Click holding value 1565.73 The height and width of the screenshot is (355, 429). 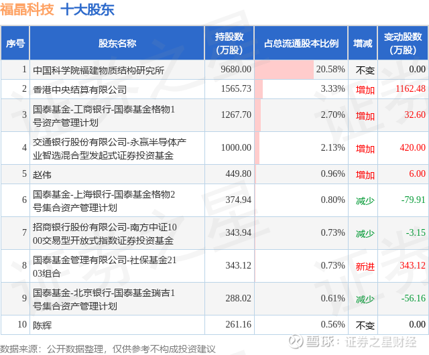point(236,88)
